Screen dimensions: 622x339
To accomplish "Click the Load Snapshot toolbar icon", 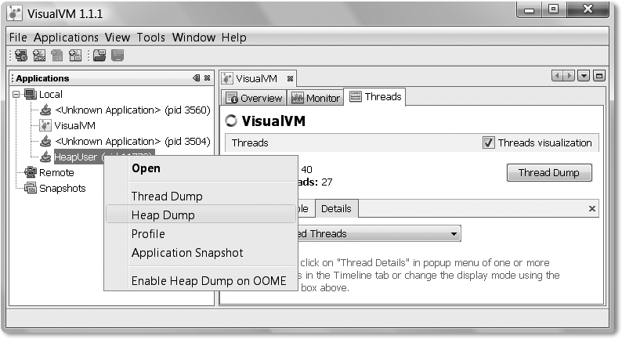I will pos(99,56).
